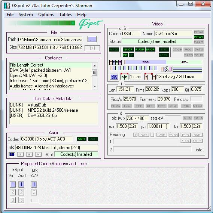Image resolution: width=213 pixels, height=213 pixels.
Task: Select audio stream 3
Action: (x=30, y=154)
